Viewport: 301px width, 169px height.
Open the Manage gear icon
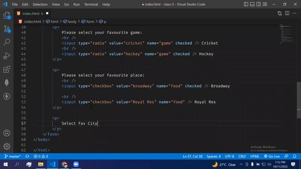(x=7, y=146)
